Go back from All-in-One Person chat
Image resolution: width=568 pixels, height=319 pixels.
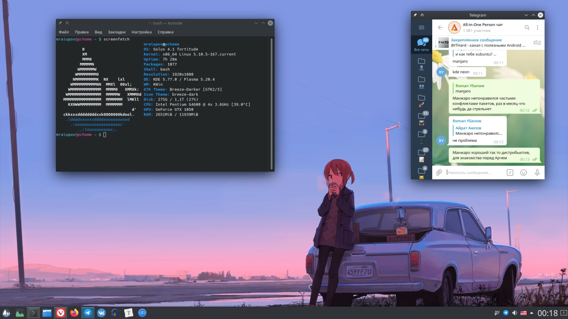tap(440, 27)
